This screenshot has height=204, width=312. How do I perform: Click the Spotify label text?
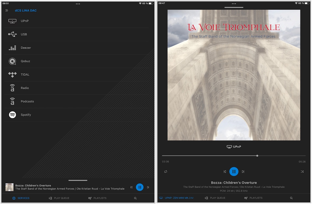26,115
